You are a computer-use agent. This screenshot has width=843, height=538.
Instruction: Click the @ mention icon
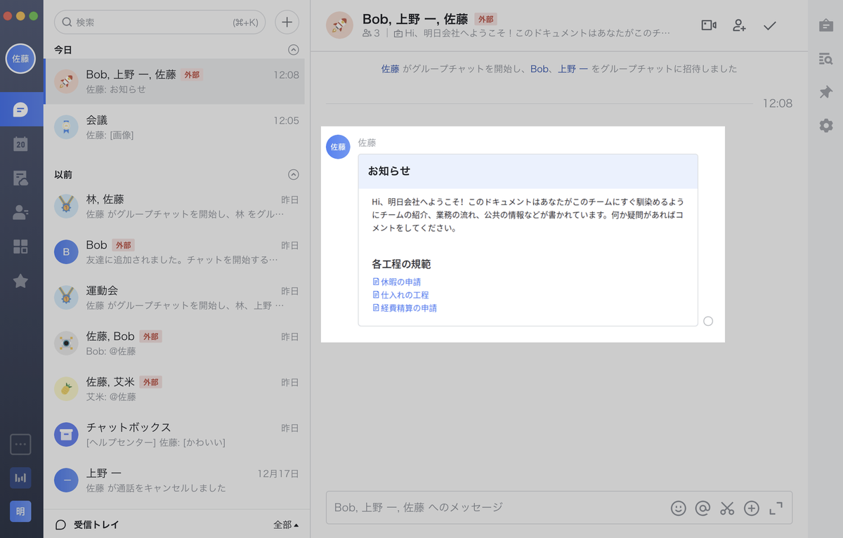click(702, 509)
